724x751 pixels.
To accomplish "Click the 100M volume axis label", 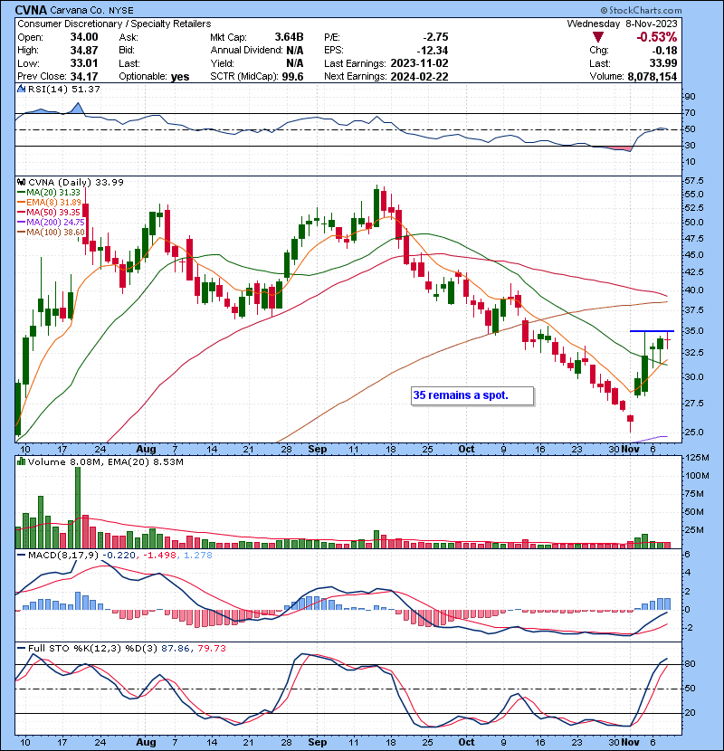I will [x=697, y=476].
